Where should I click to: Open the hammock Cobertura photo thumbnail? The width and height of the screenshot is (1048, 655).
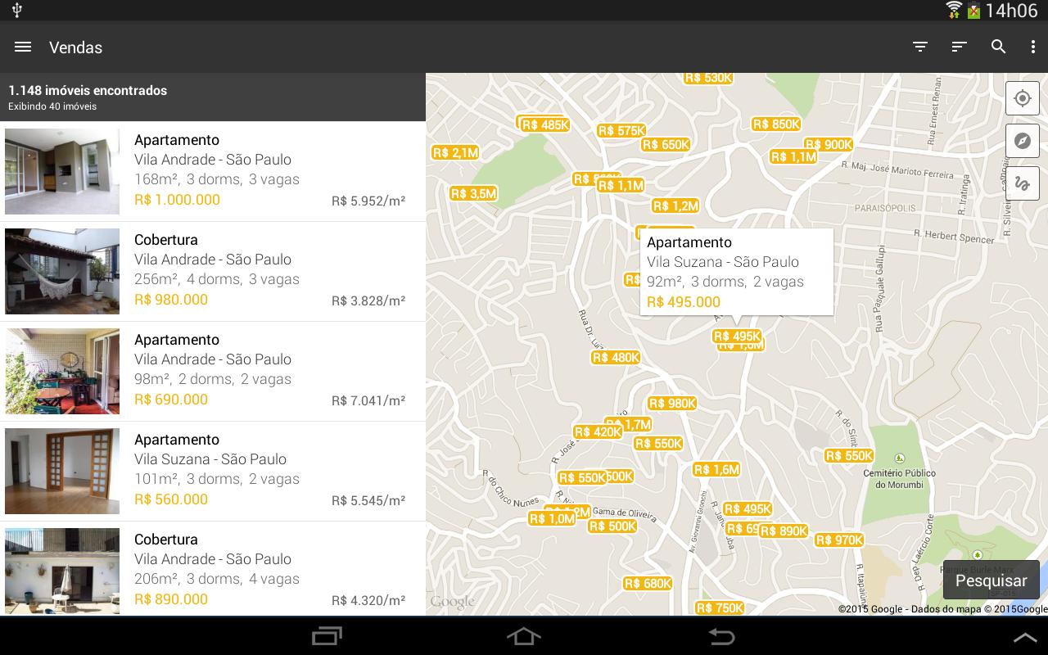point(62,271)
